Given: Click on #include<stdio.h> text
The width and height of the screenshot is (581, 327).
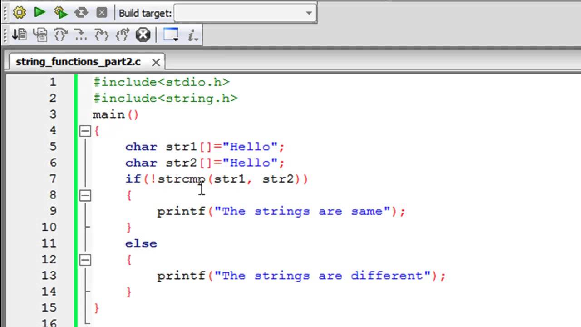Looking at the screenshot, I should [x=162, y=82].
